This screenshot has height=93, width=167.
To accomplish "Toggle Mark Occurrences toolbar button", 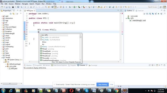I will tap(55, 7).
